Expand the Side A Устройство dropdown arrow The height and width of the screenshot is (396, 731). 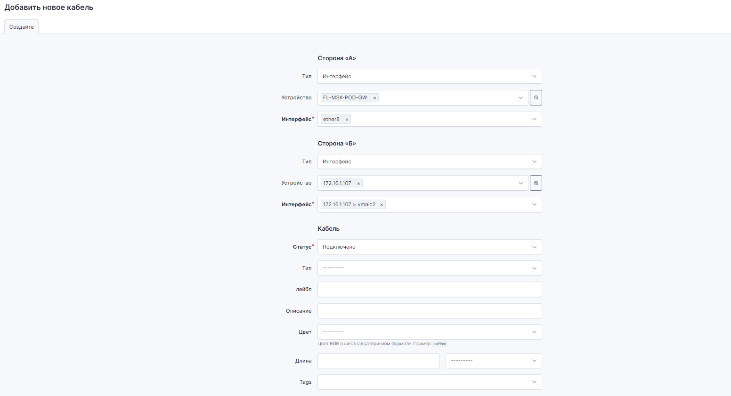(520, 98)
